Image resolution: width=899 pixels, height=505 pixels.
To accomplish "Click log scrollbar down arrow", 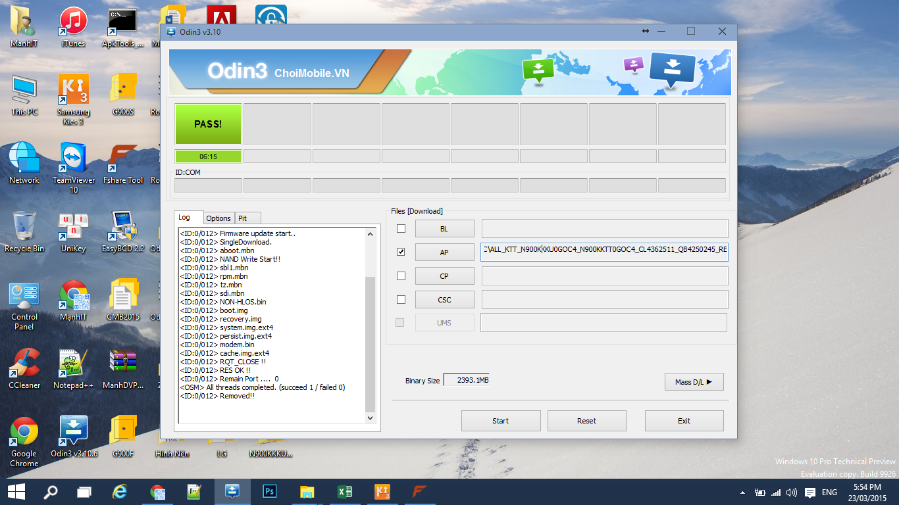I will tap(370, 418).
